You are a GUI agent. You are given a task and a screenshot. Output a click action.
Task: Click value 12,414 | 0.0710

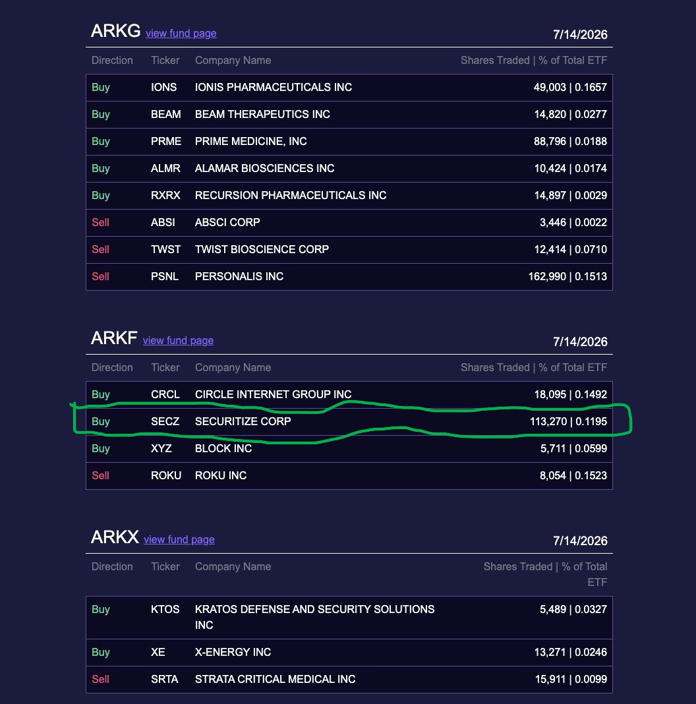click(571, 249)
